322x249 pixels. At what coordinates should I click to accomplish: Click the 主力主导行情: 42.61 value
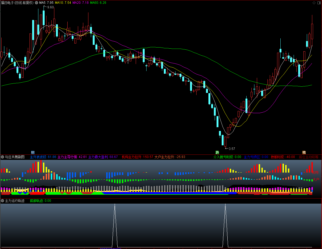coord(72,157)
